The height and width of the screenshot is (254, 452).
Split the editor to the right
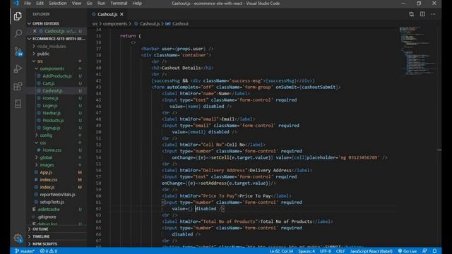pyautogui.click(x=422, y=14)
